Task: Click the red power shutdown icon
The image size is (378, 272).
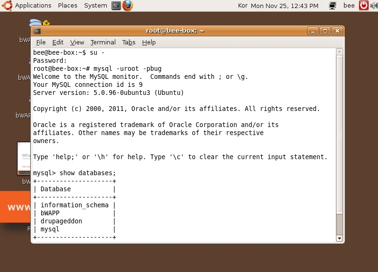Action: pyautogui.click(x=363, y=5)
